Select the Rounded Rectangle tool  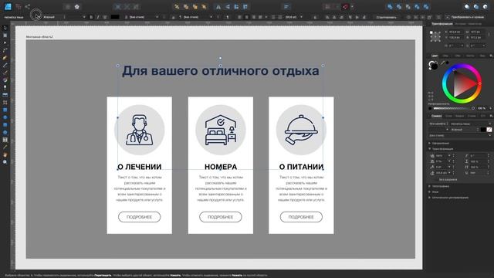5,125
